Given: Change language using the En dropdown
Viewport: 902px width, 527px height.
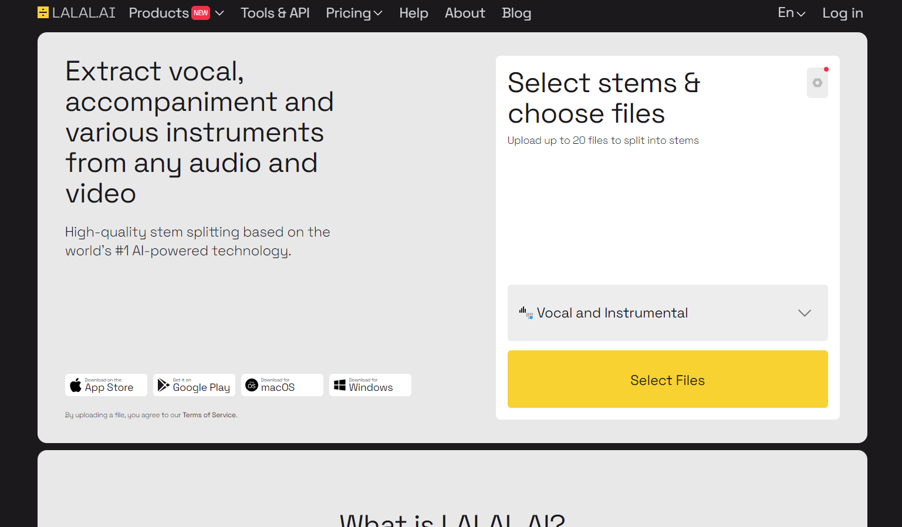Looking at the screenshot, I should click(x=790, y=12).
